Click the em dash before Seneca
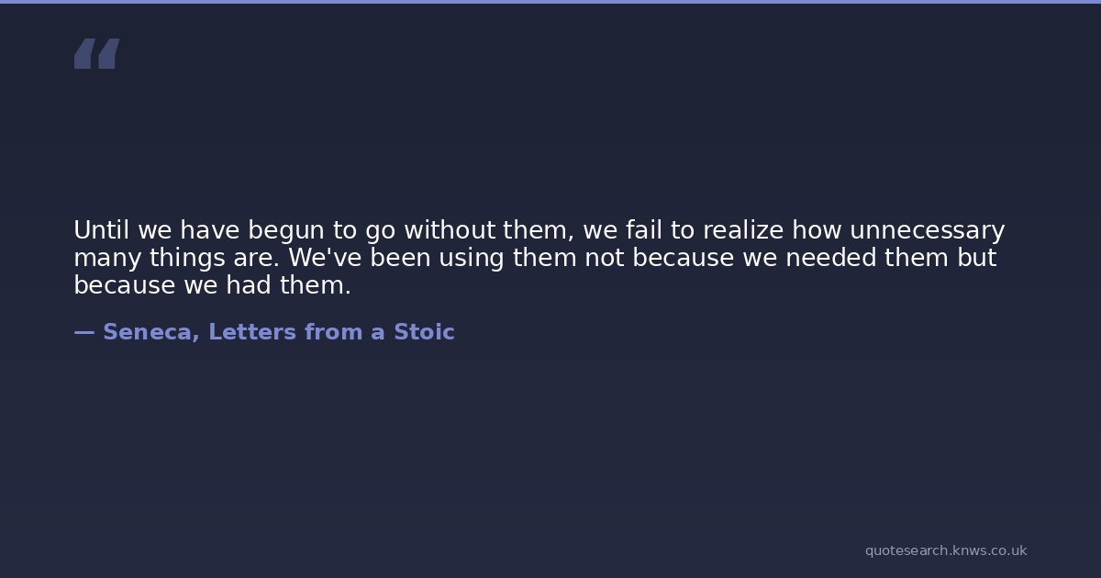This screenshot has height=578, width=1101. (x=83, y=332)
